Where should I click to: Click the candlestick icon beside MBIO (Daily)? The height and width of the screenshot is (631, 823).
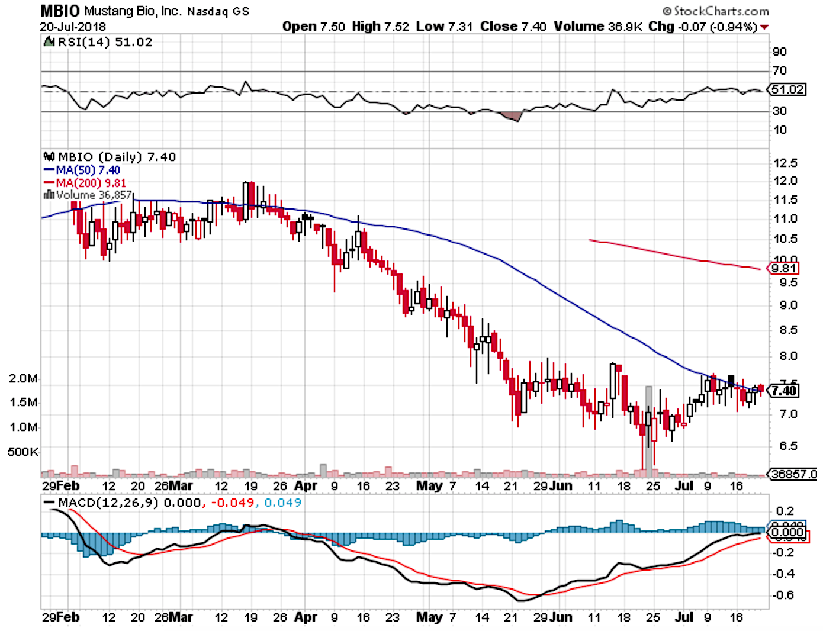coord(49,157)
